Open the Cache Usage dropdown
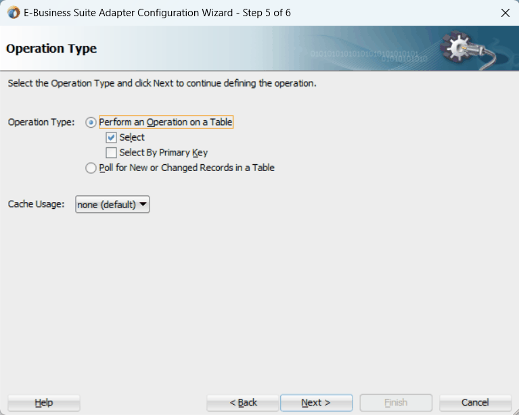 (x=112, y=204)
